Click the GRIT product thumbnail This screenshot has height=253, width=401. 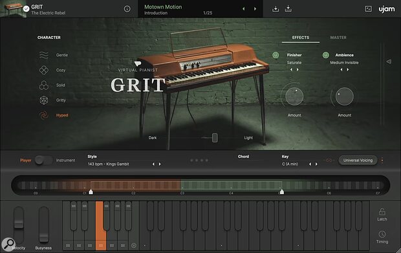coord(13,8)
